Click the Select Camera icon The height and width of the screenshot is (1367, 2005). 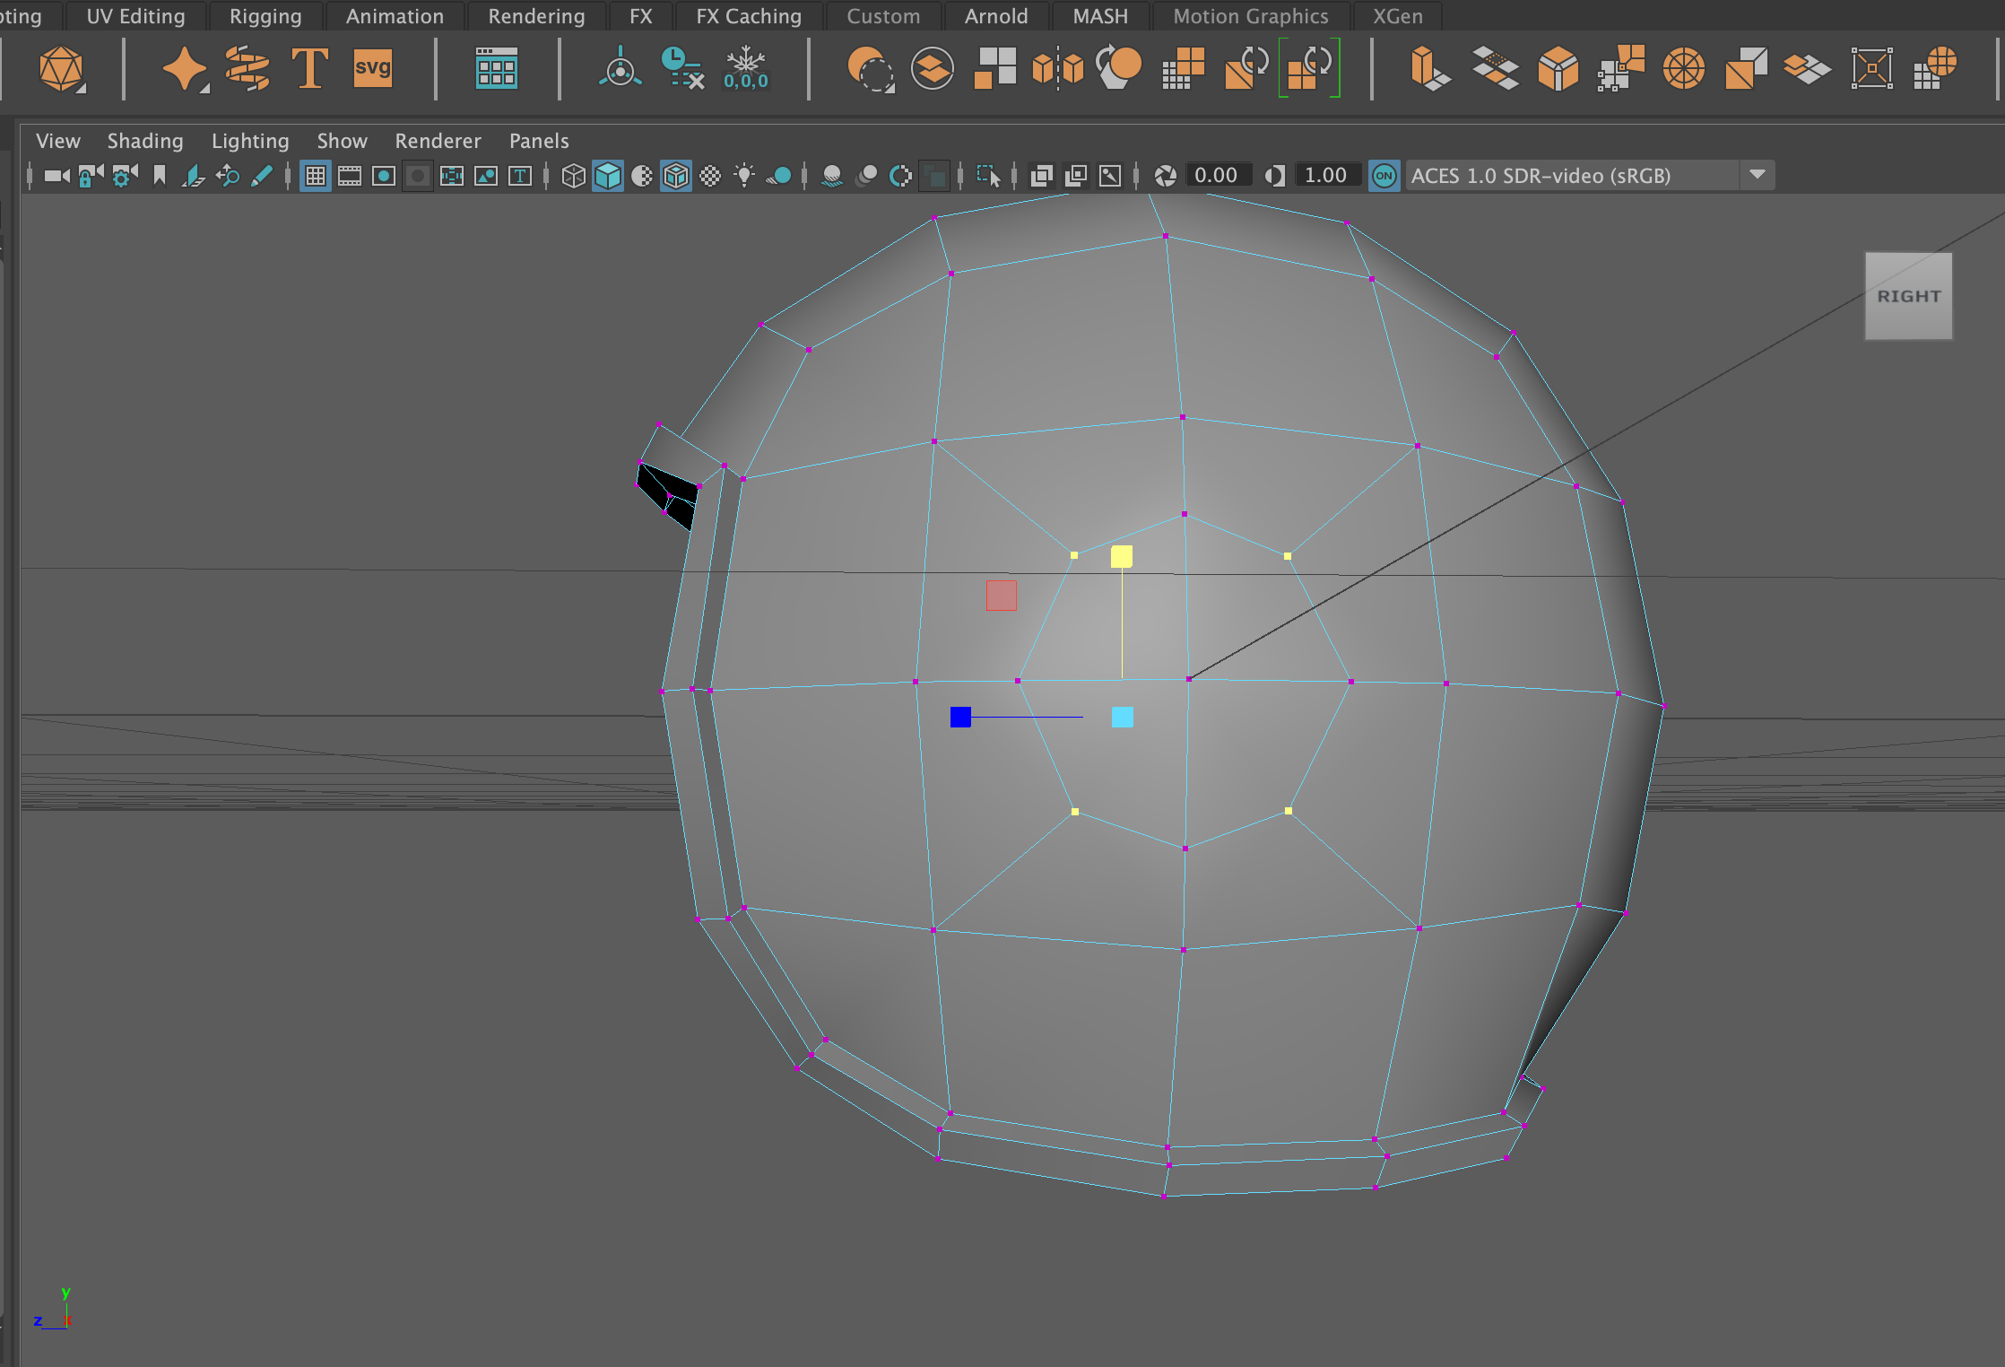(x=57, y=176)
